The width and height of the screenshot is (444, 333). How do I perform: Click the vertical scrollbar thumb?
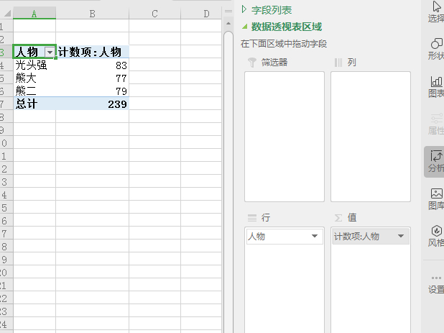(228, 181)
